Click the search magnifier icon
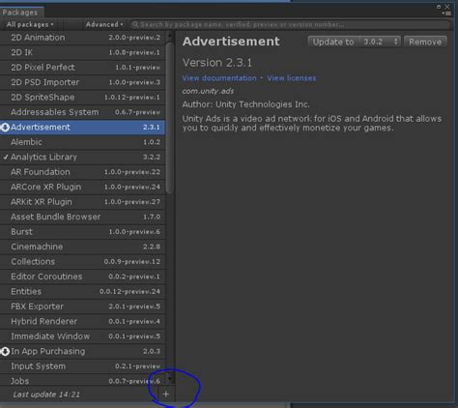The image size is (458, 408). pos(135,24)
